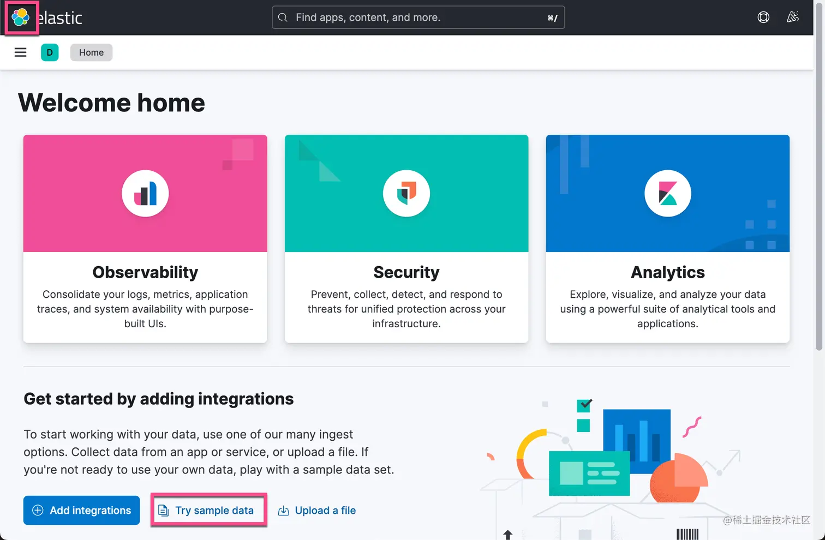Viewport: 825px width, 540px height.
Task: Click the integrations intro paragraph text
Action: (x=208, y=452)
